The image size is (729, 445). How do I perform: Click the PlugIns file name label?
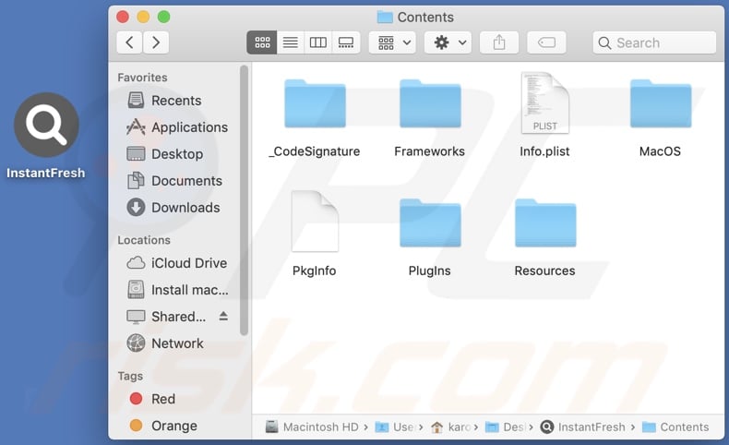click(x=430, y=271)
